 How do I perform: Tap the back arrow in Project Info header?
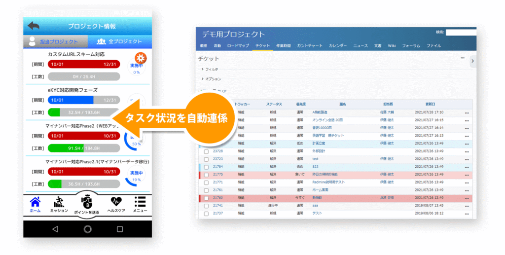point(34,26)
